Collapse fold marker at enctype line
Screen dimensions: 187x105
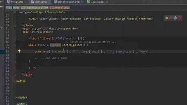[15, 12]
